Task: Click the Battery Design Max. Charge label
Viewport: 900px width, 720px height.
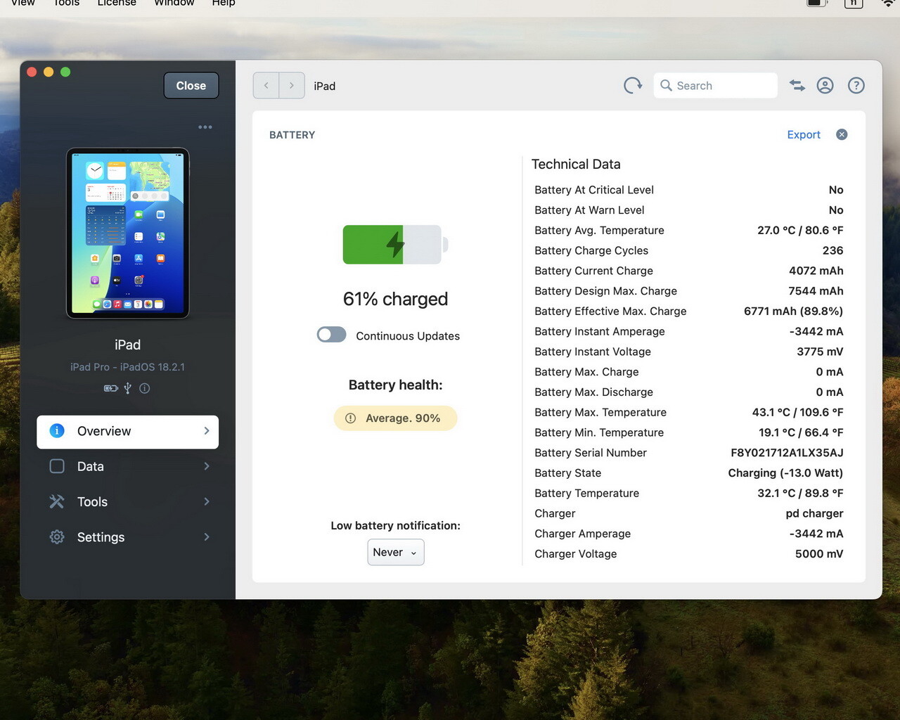Action: click(605, 291)
